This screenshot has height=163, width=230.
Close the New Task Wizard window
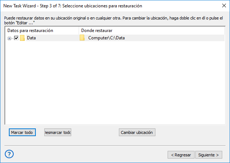point(224,6)
